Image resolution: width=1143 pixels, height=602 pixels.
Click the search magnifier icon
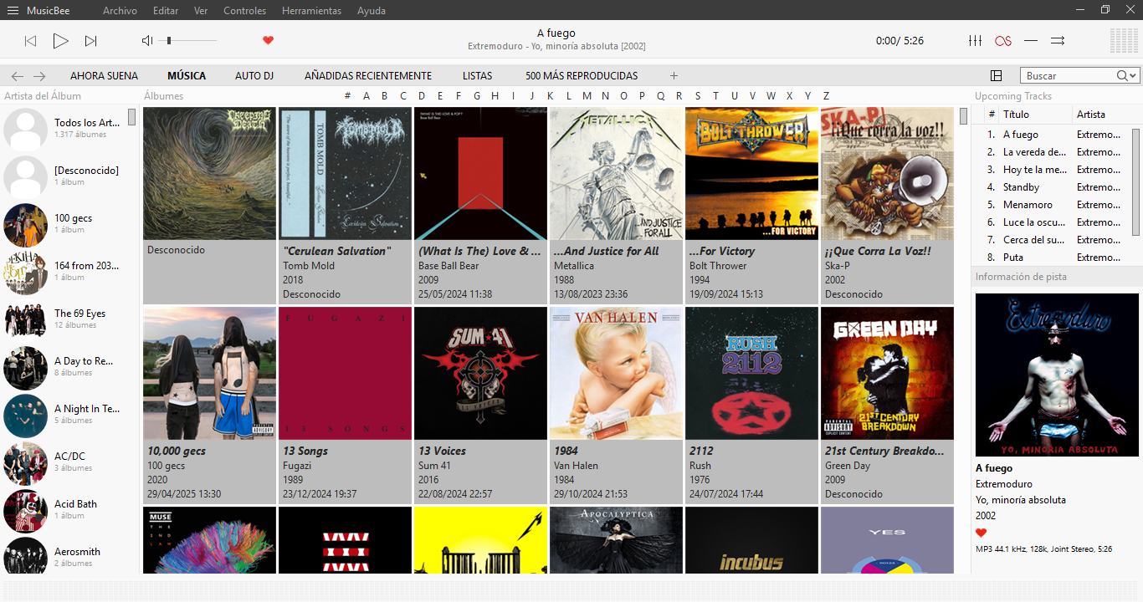1121,75
